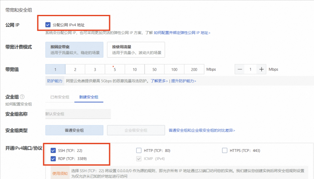Open link 如何配置并绑定弹性公网 IP 地址
This screenshot has height=179, width=314.
(x=182, y=33)
